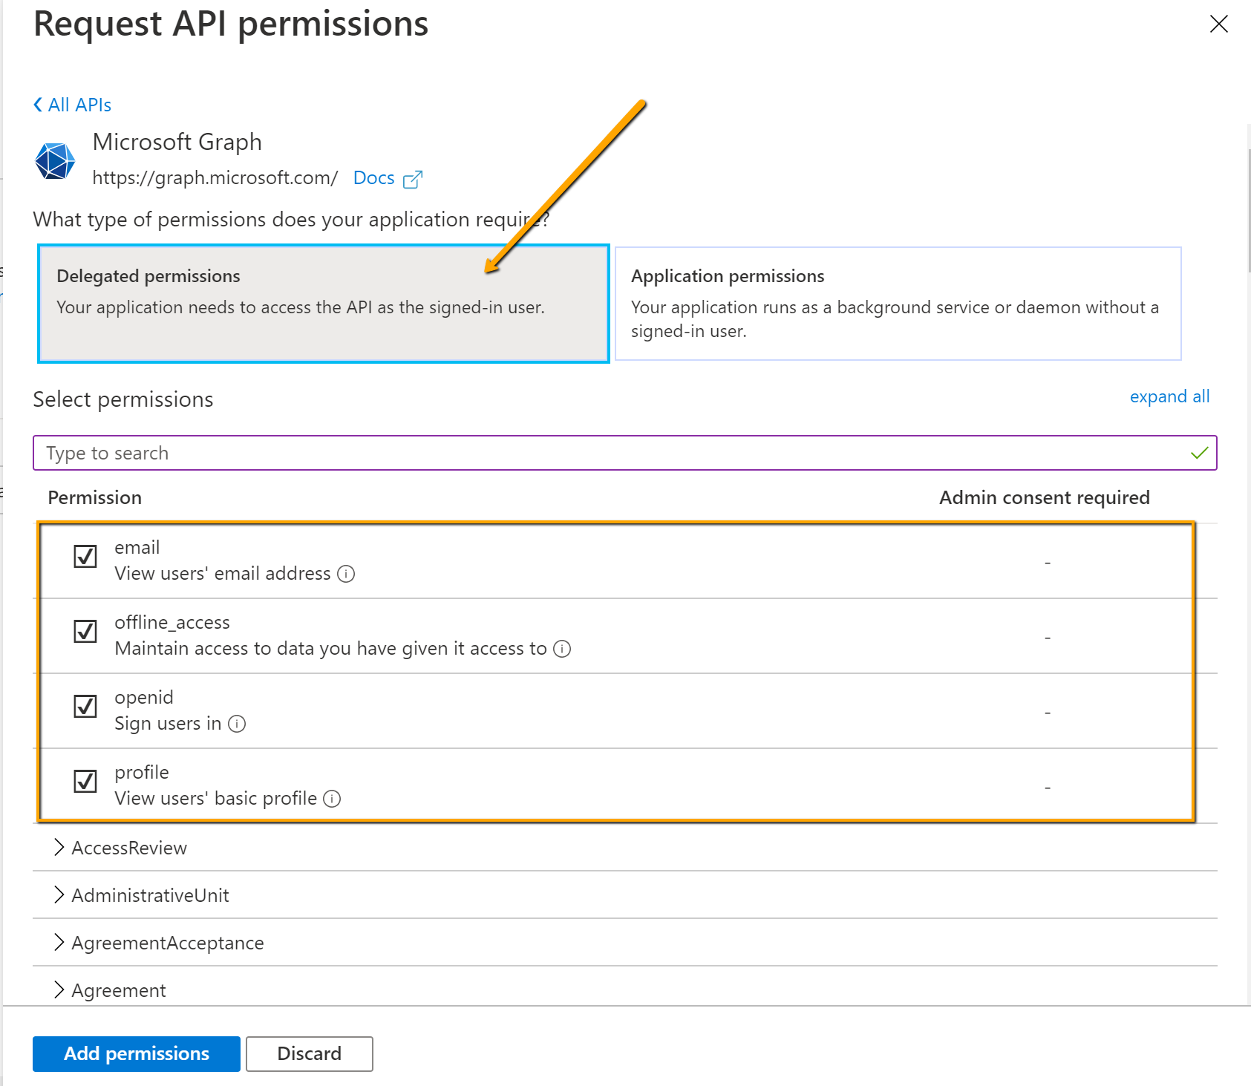1251x1086 pixels.
Task: Click the green checkmark in the search bar
Action: (x=1198, y=453)
